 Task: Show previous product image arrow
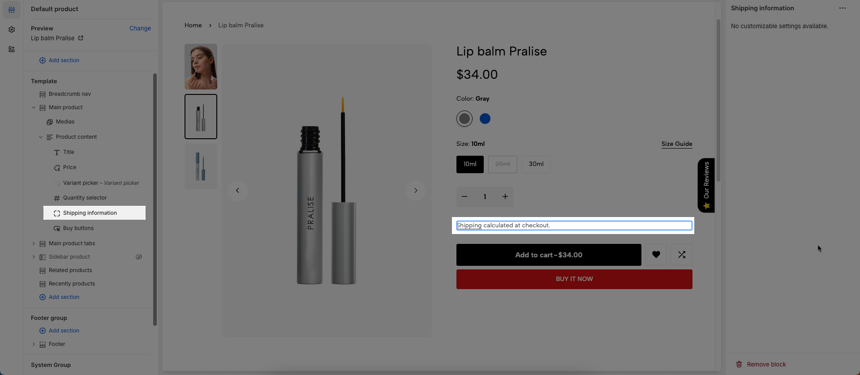click(x=237, y=190)
